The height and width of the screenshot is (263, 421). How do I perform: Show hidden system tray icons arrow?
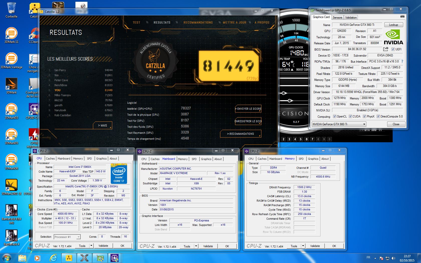[x=375, y=258]
